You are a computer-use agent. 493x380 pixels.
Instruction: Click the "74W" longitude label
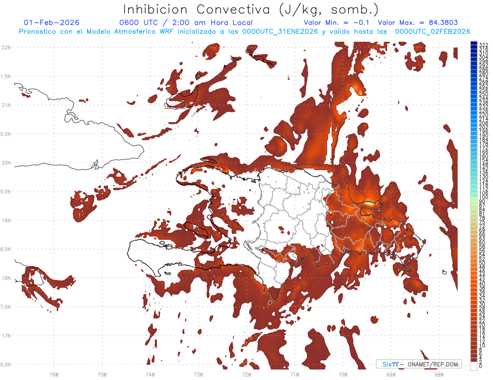150,374
